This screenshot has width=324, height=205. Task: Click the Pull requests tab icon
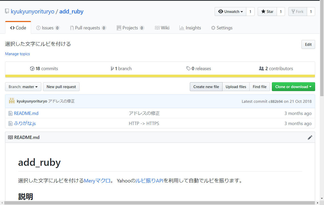tap(72, 28)
